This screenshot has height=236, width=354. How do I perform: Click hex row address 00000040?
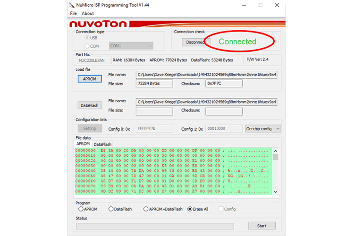click(x=85, y=171)
